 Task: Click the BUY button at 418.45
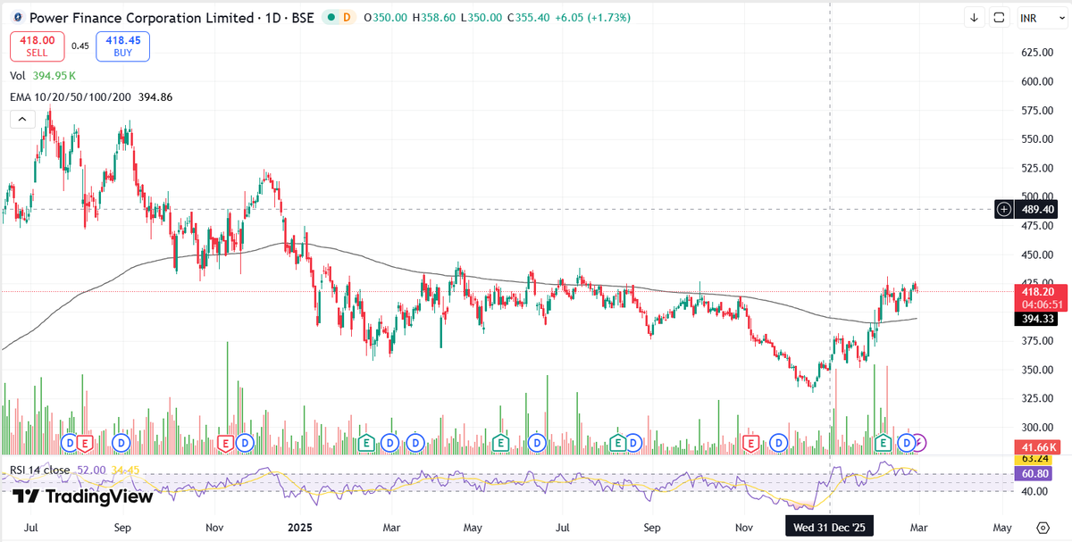[123, 46]
